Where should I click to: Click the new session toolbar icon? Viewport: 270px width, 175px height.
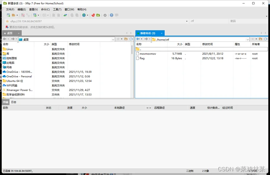coord(8,15)
